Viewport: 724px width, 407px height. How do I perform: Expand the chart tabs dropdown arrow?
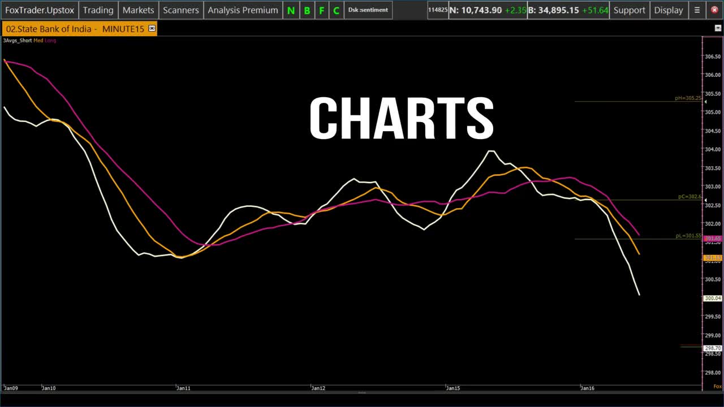[718, 28]
